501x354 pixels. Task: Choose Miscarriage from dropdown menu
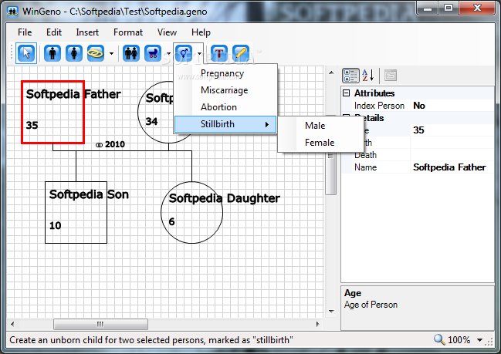pos(225,90)
